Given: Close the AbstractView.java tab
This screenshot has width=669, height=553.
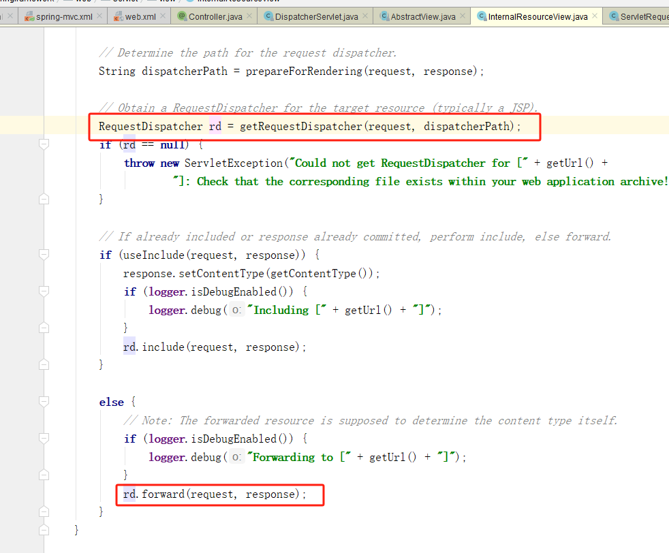Looking at the screenshot, I should pyautogui.click(x=463, y=16).
